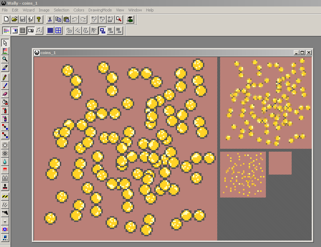The height and width of the screenshot is (247, 321).
Task: Select the multicolor spray can tool
Action: click(5, 119)
